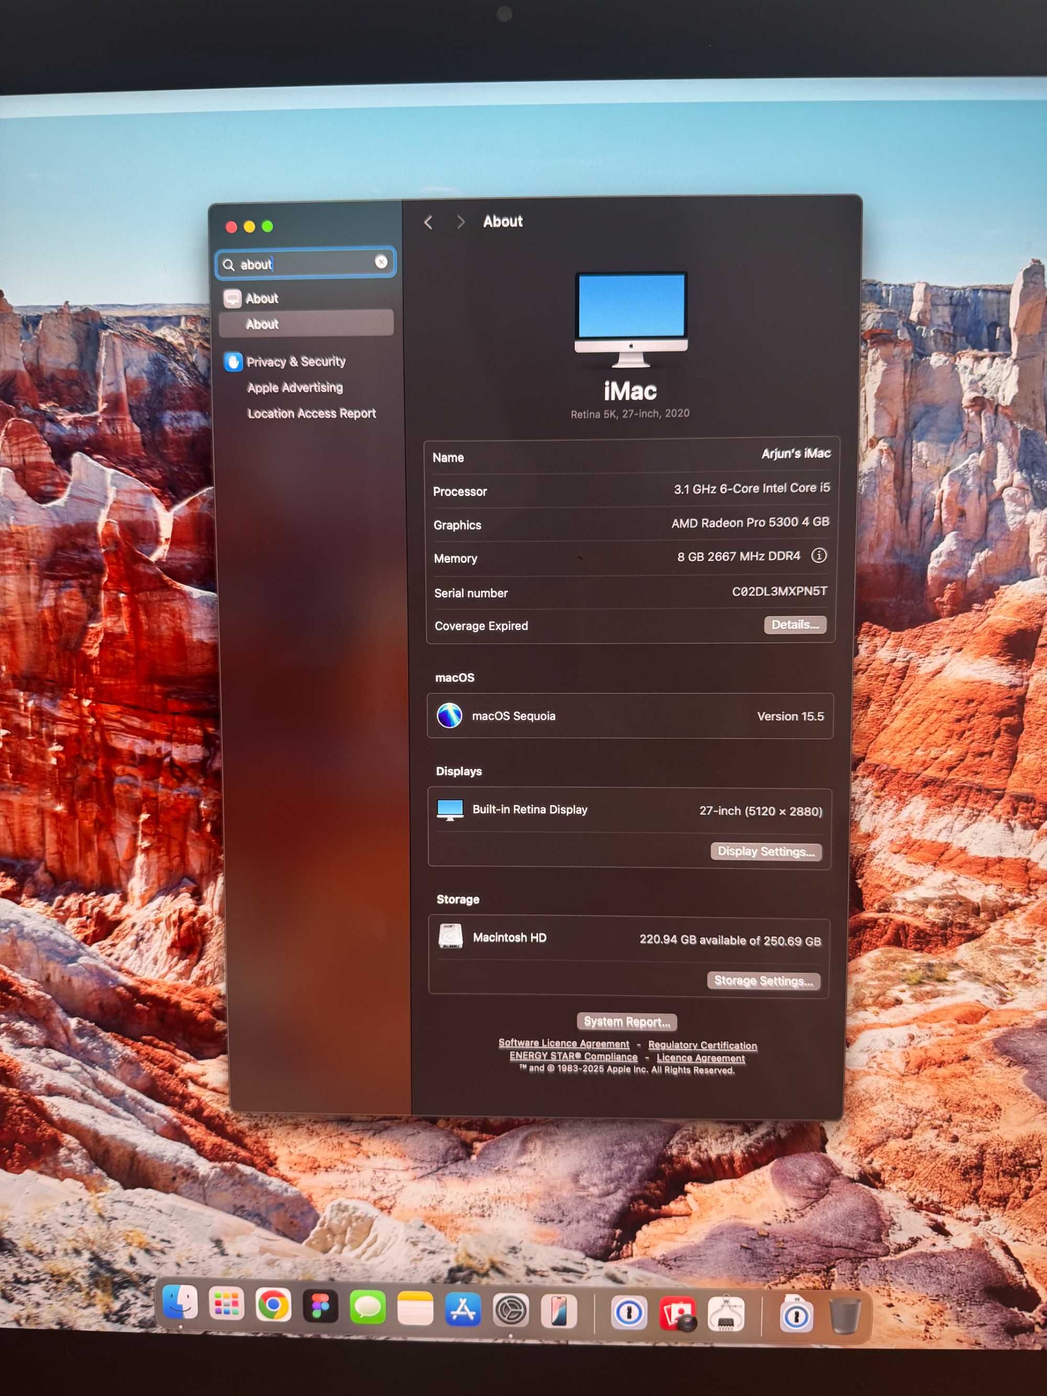
Task: Click graphics value AMD Radeon Pro 5300
Action: (750, 522)
